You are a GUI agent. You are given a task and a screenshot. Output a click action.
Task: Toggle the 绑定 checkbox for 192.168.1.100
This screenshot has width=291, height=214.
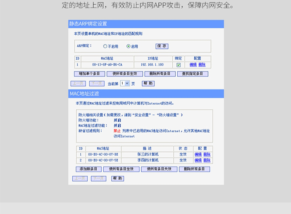(x=178, y=65)
